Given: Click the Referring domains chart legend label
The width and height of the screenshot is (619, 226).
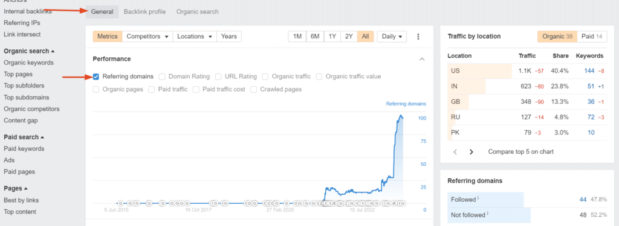Looking at the screenshot, I should coord(406,104).
